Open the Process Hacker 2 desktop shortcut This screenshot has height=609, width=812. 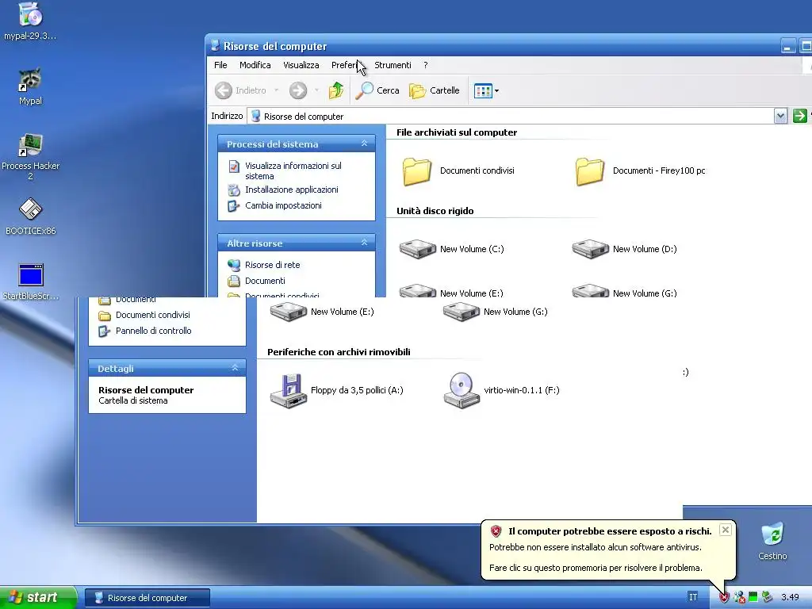31,156
